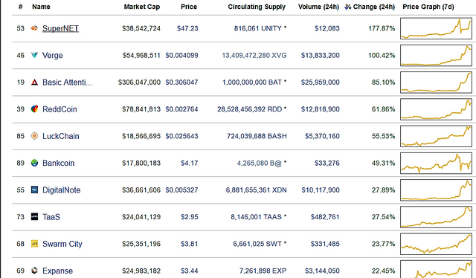Click SuperNET market cap $38,542,724
476x278 pixels.
[141, 28]
